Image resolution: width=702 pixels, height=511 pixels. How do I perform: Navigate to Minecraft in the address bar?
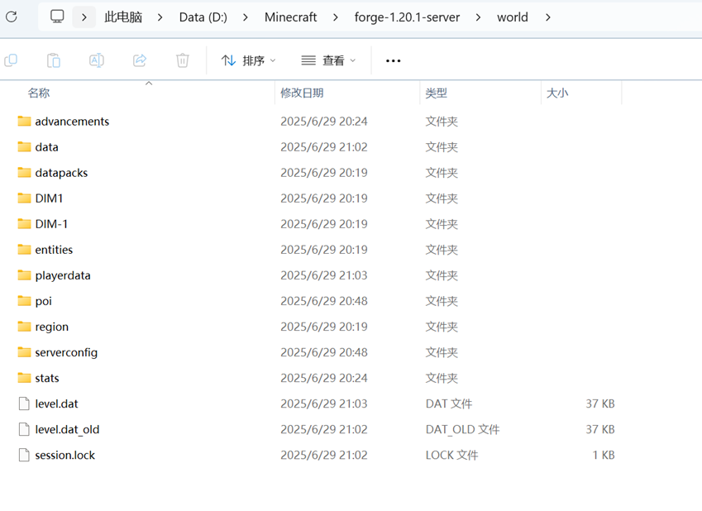coord(290,17)
